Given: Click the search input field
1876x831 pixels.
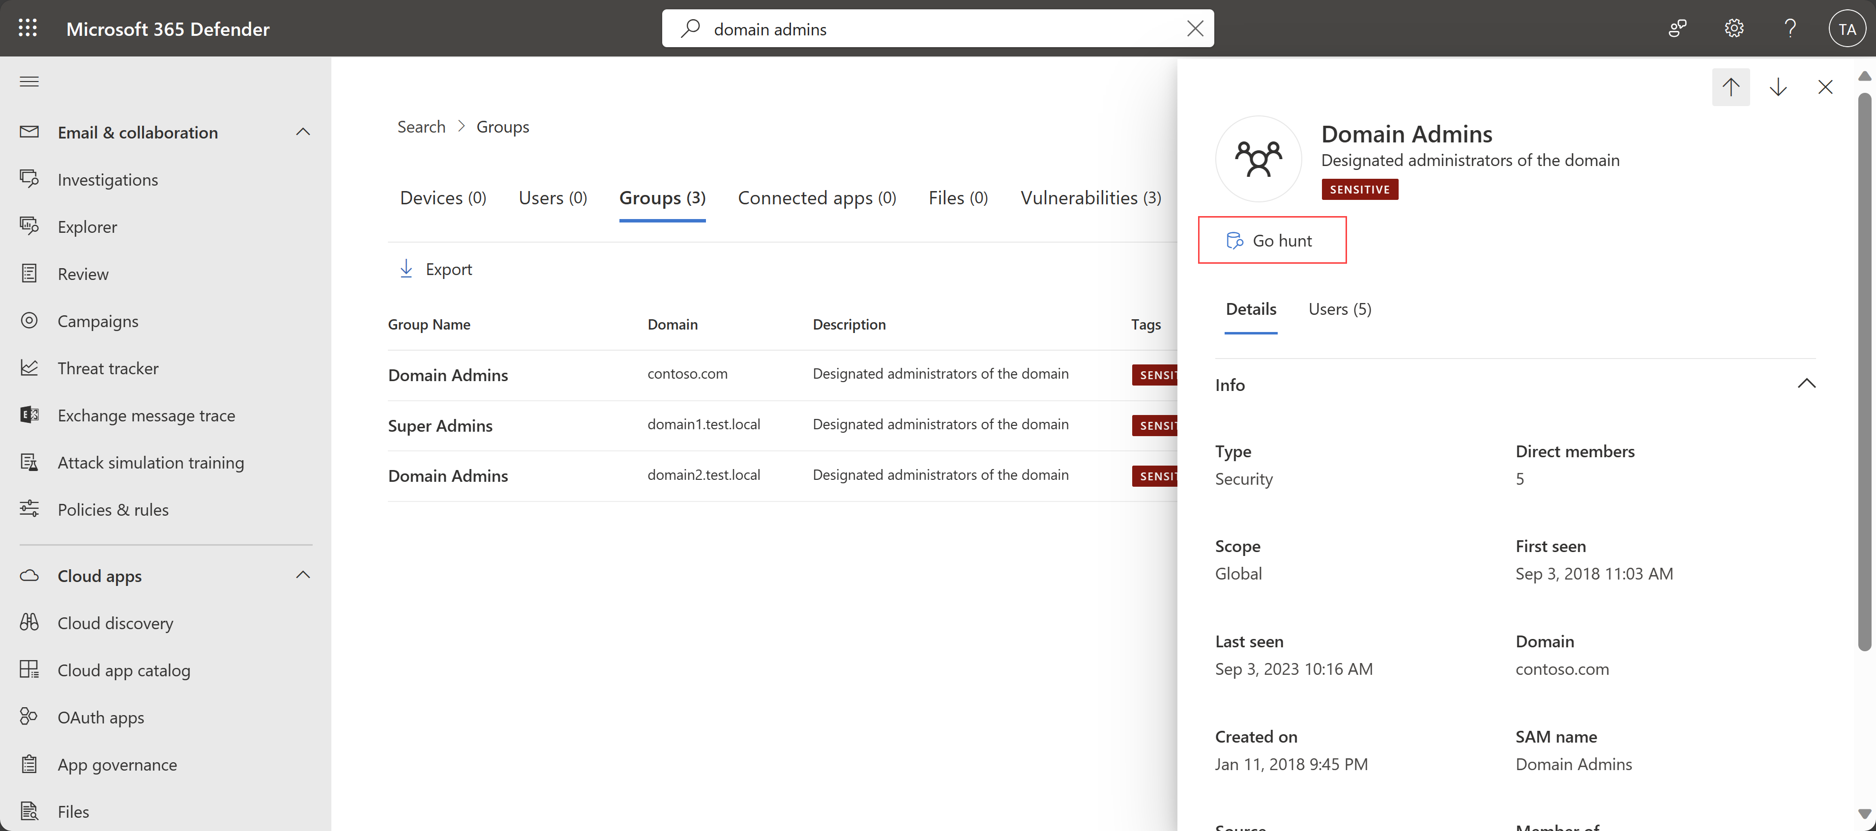Looking at the screenshot, I should tap(938, 28).
